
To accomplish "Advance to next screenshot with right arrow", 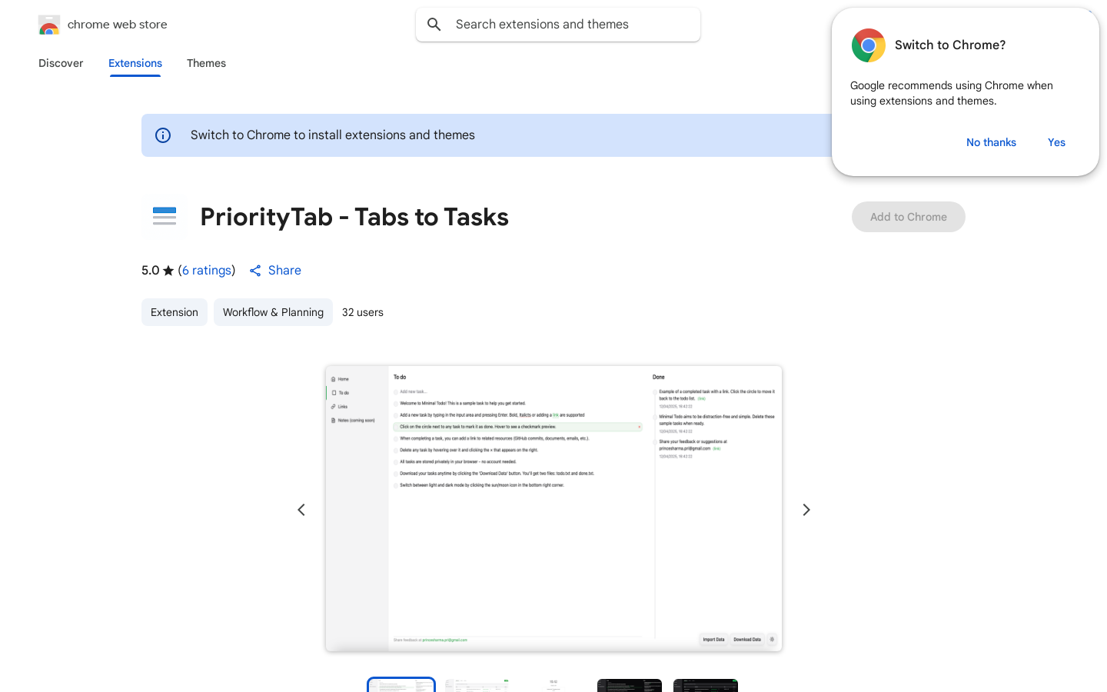I will (806, 510).
